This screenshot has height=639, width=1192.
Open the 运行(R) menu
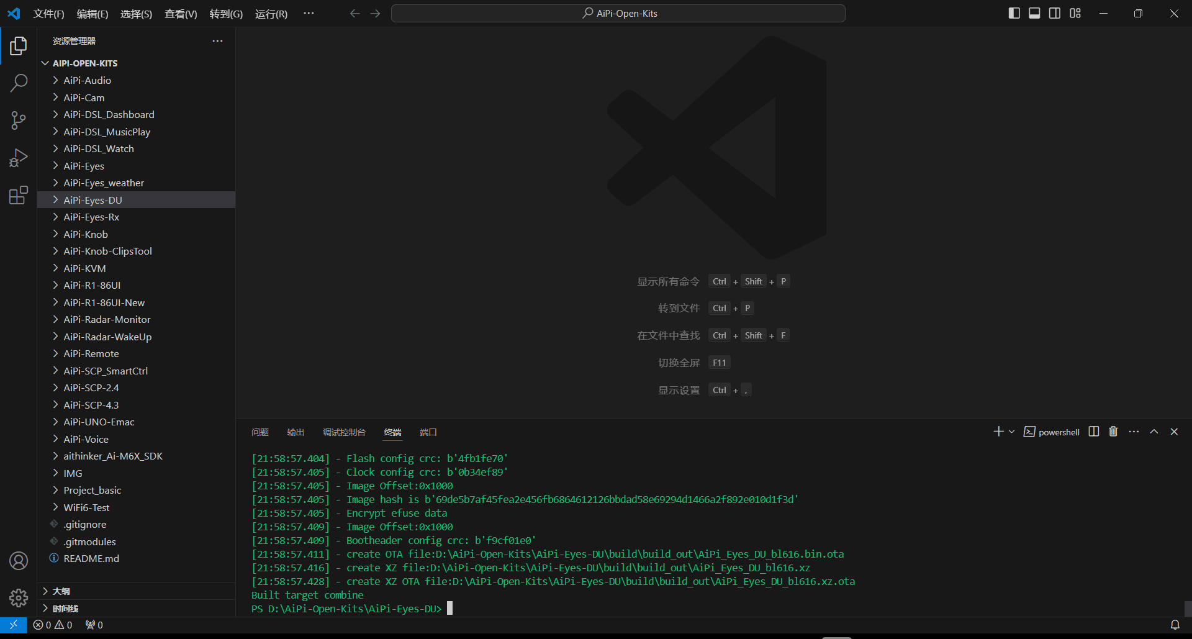click(x=271, y=14)
